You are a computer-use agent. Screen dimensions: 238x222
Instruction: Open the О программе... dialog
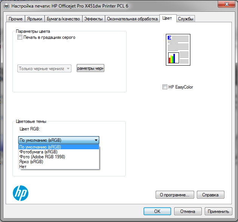(175, 194)
